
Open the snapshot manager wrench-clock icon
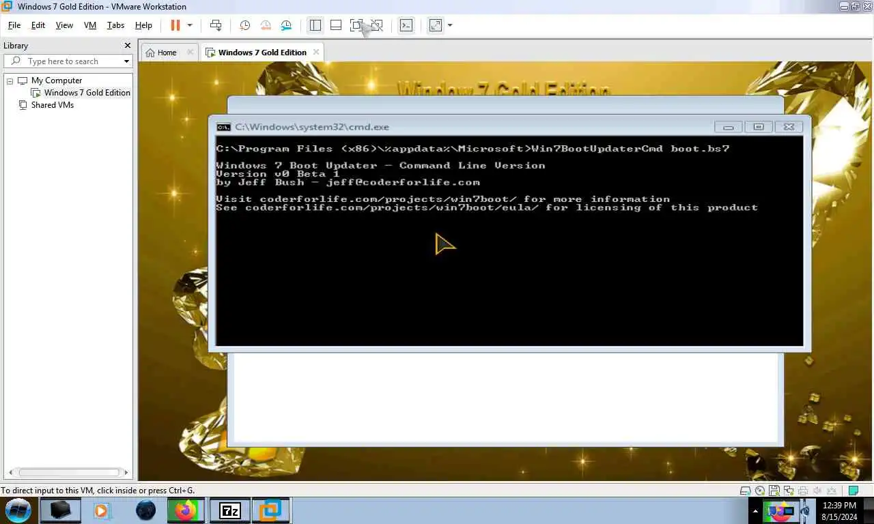(x=286, y=25)
